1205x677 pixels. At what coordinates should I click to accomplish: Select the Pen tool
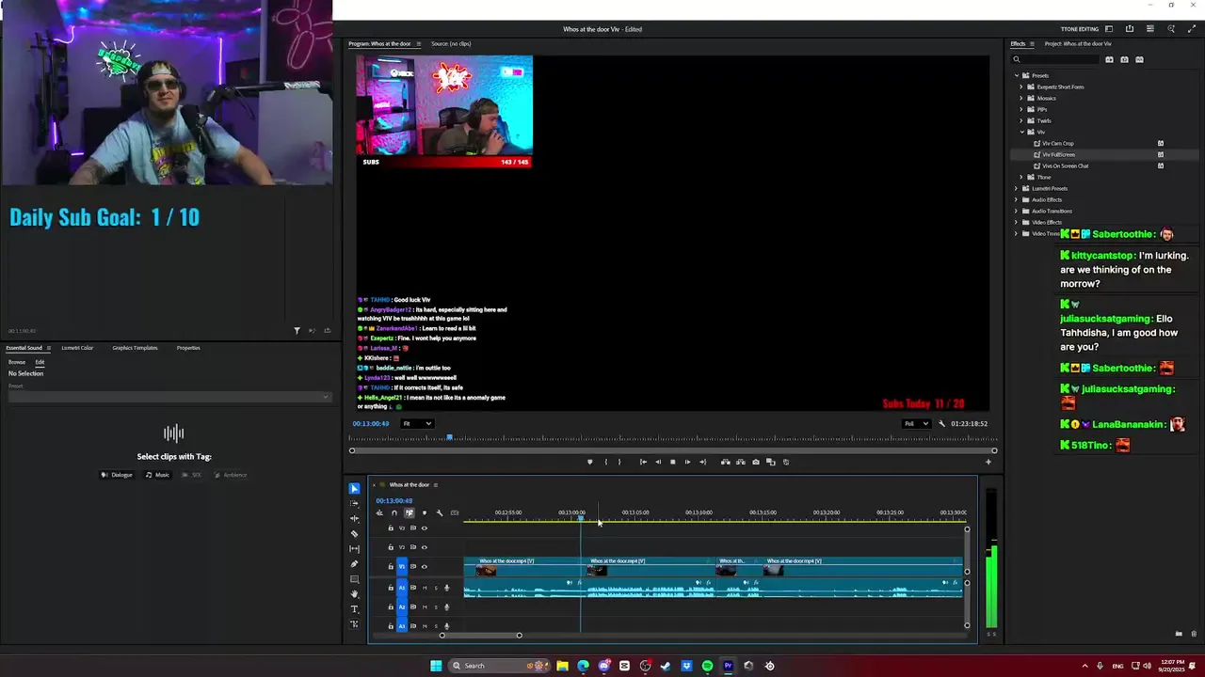[354, 564]
